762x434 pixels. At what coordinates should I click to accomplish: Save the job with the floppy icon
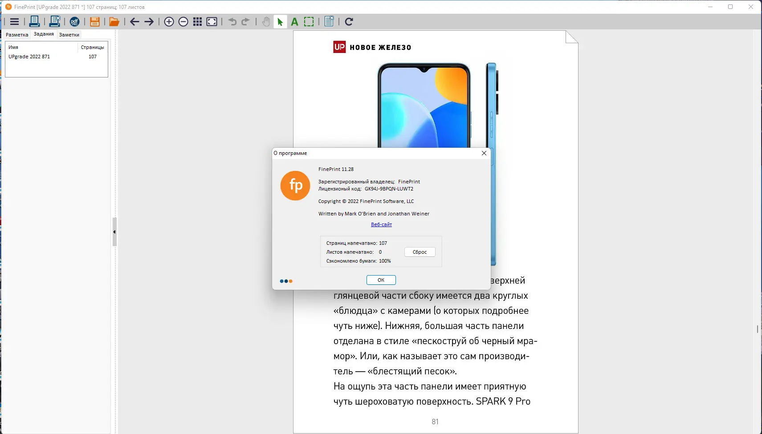pos(94,22)
